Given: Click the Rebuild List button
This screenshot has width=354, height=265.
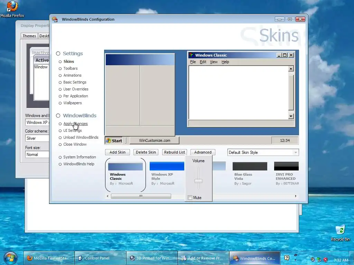Looking at the screenshot, I should tap(175, 152).
